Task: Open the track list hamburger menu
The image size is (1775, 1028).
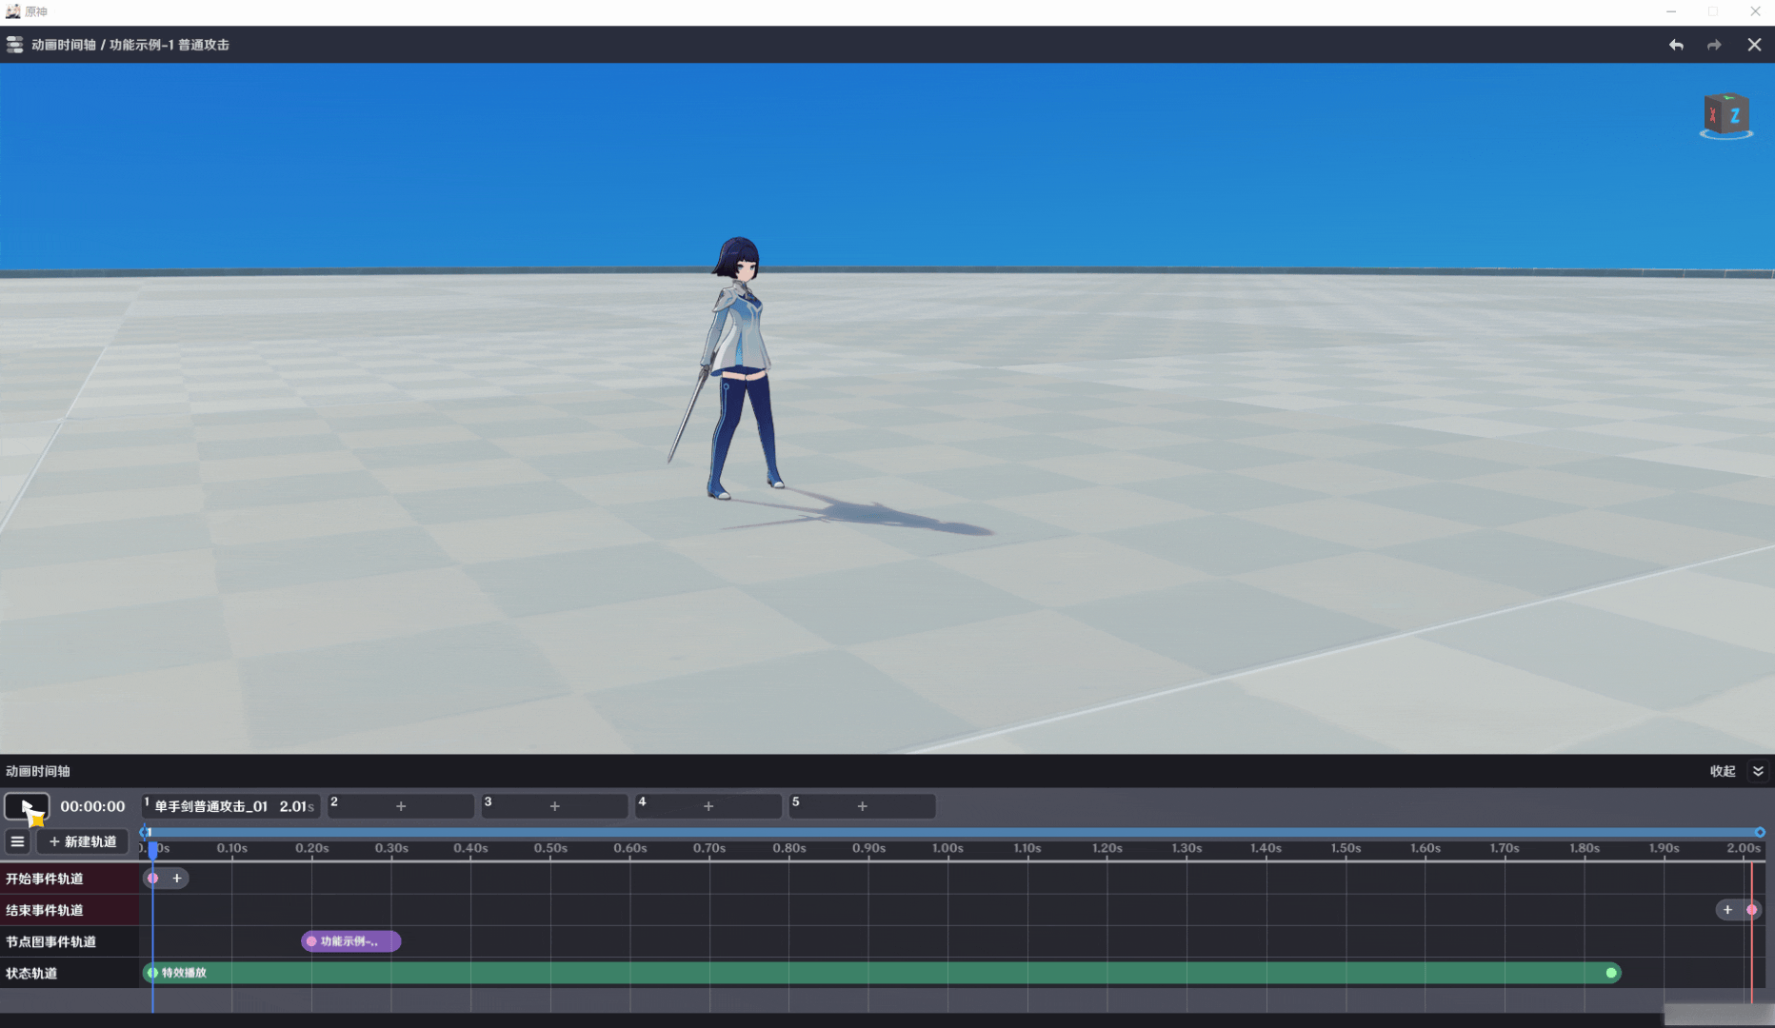Action: pyautogui.click(x=17, y=841)
